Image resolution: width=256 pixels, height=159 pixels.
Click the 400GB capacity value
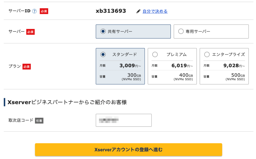click(186, 75)
